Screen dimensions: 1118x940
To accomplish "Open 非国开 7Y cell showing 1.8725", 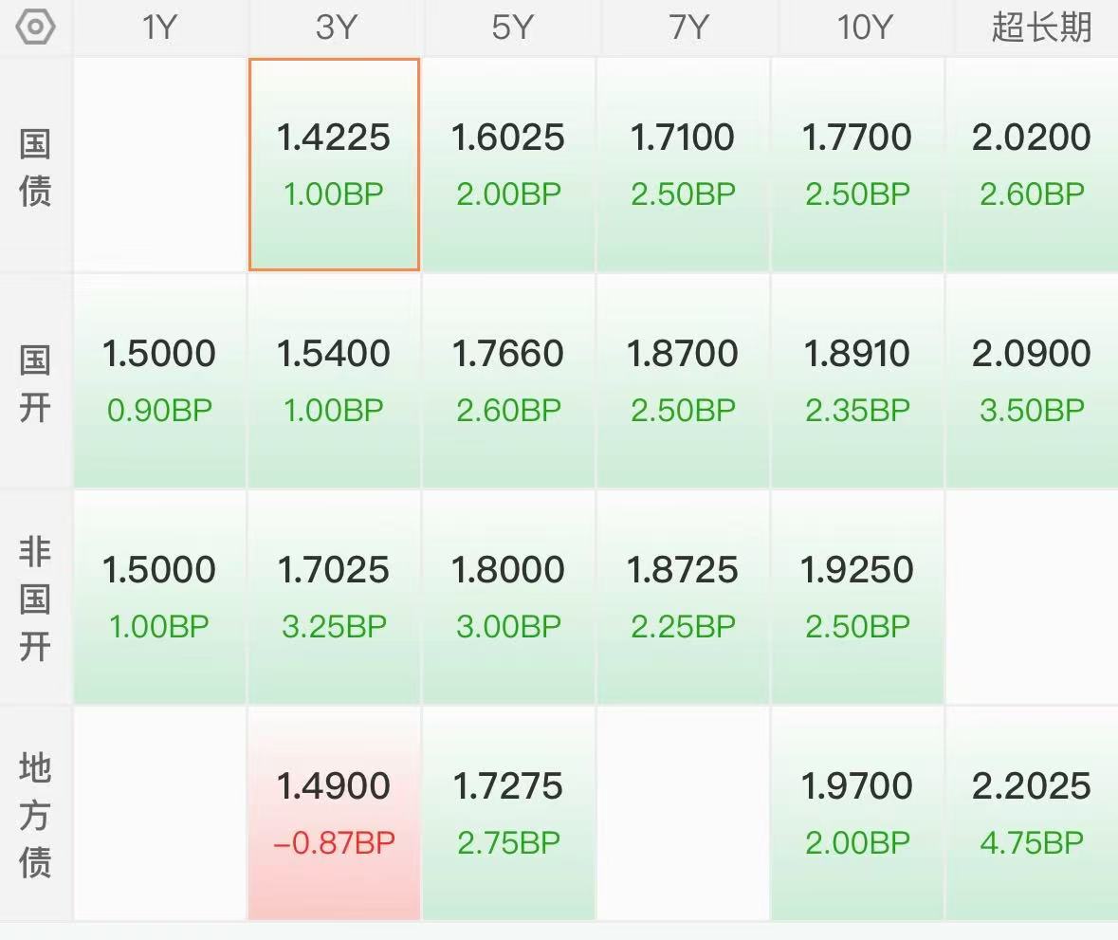I will pos(683,598).
